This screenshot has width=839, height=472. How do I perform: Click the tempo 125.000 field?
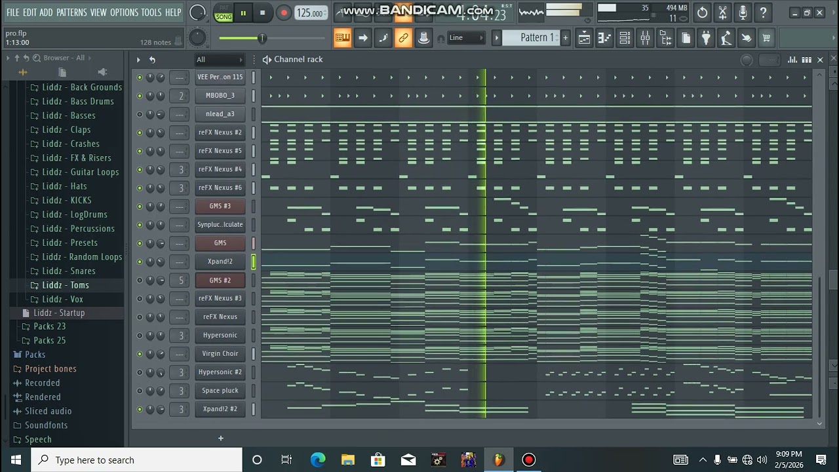(310, 13)
